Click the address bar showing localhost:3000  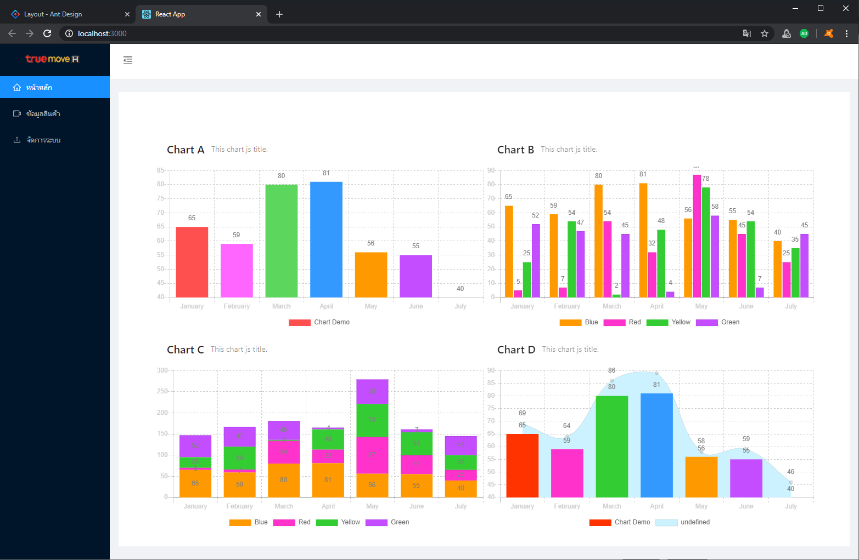[x=384, y=33]
